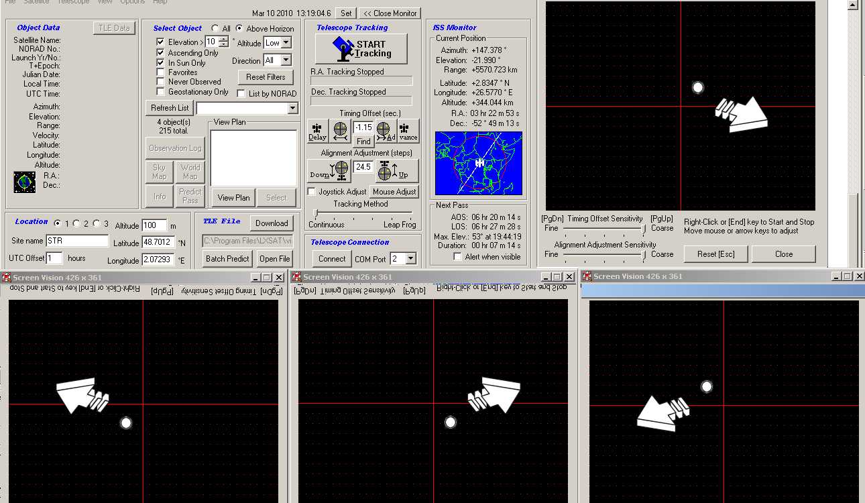Click Refresh List
Screen dimensions: 865x503
coord(170,108)
